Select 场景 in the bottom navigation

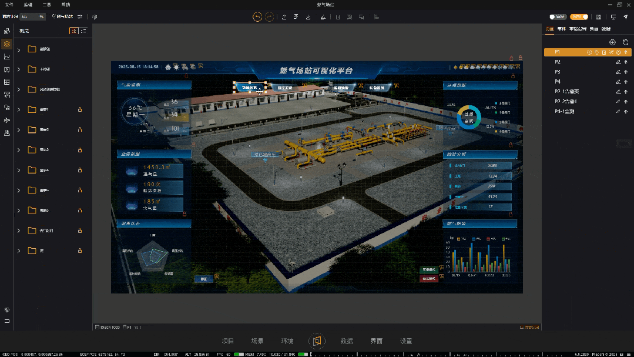pyautogui.click(x=257, y=341)
